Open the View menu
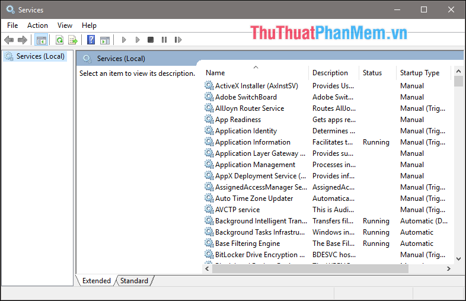This screenshot has height=301, width=466. 65,25
